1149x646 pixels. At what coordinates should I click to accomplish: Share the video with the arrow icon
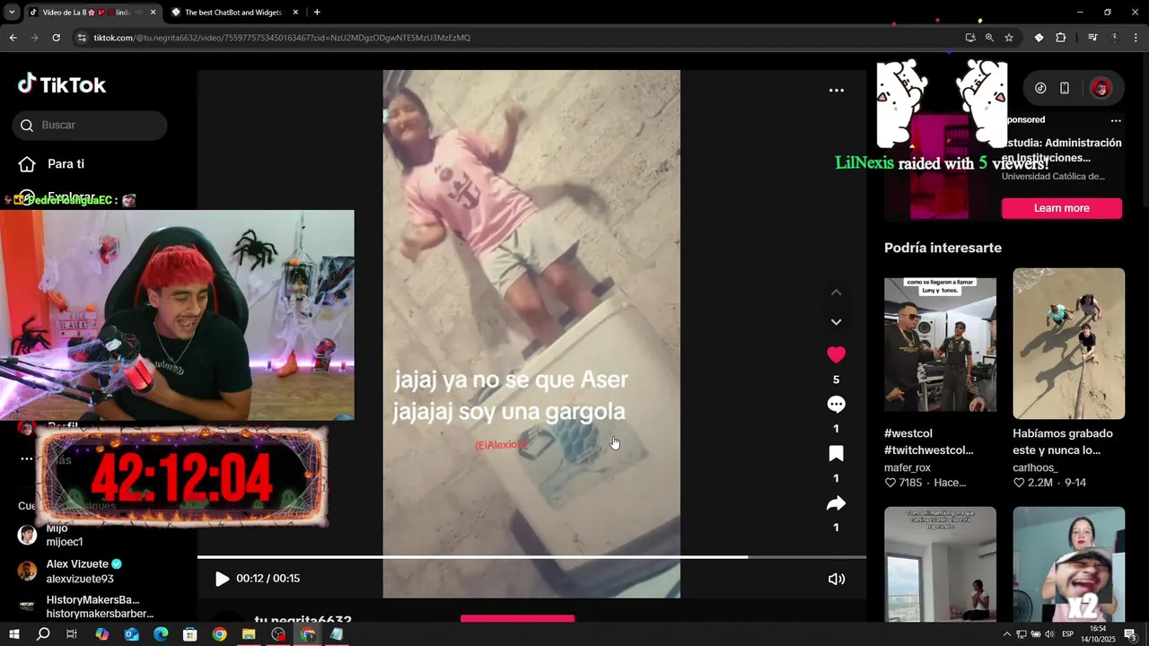tap(836, 503)
